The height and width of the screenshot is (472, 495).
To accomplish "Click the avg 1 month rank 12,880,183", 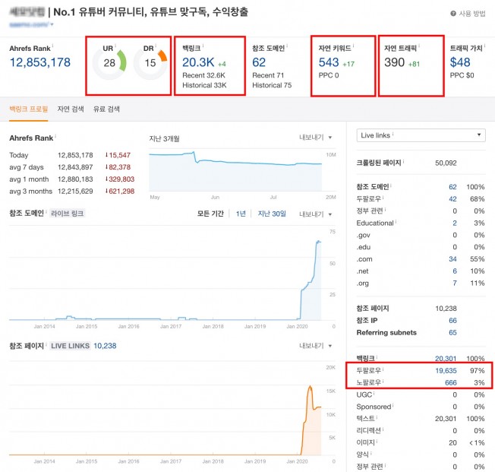I will click(75, 179).
